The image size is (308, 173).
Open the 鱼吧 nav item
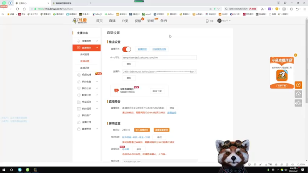(163, 21)
